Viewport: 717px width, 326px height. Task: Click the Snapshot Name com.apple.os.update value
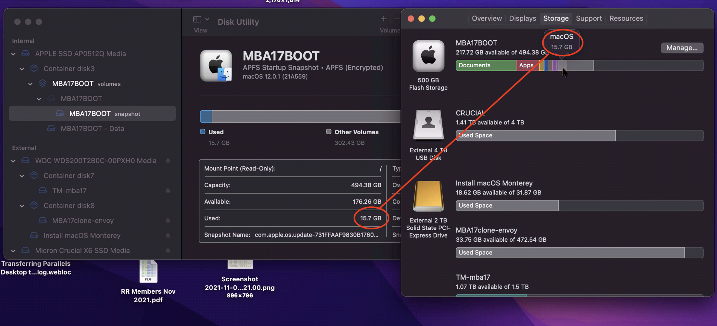click(316, 235)
